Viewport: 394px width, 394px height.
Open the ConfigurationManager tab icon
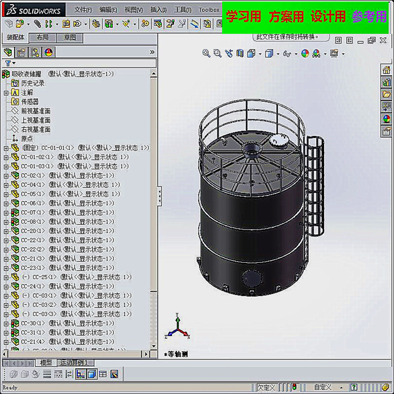tap(35, 52)
